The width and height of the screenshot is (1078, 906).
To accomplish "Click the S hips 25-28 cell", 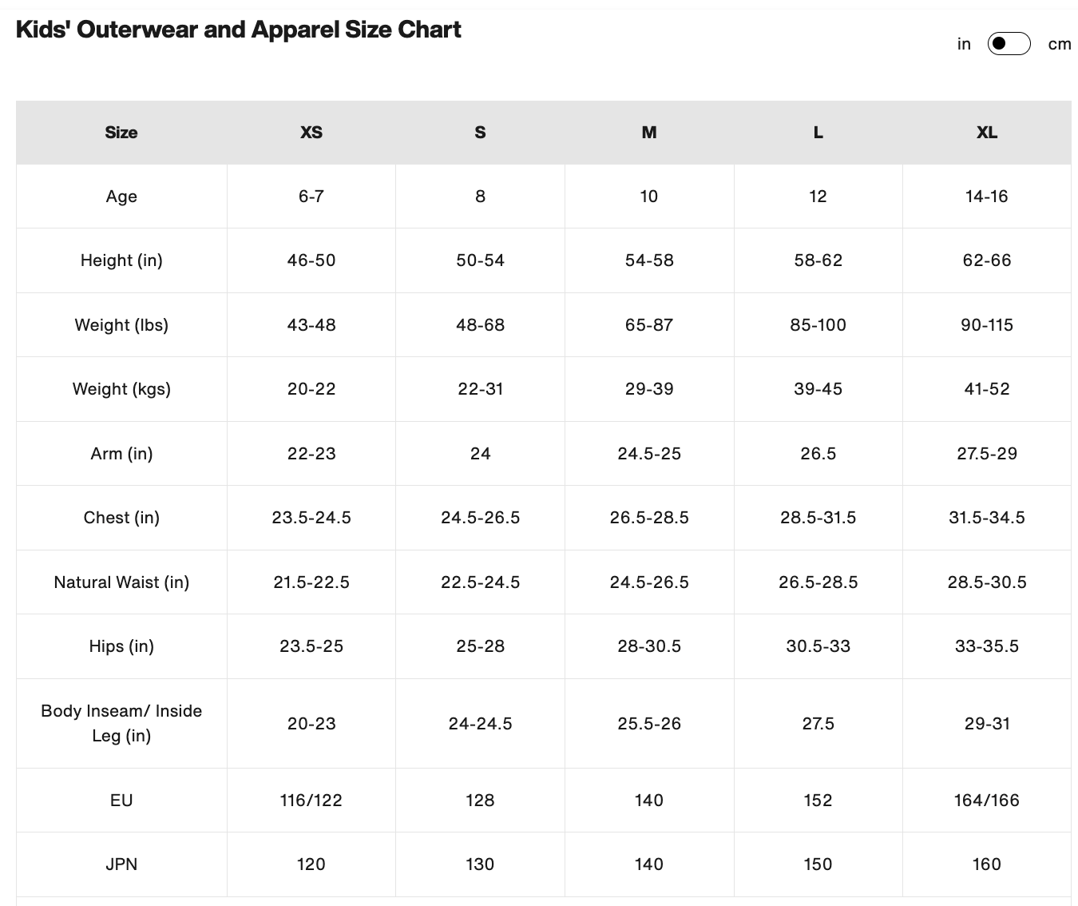I will 480,646.
